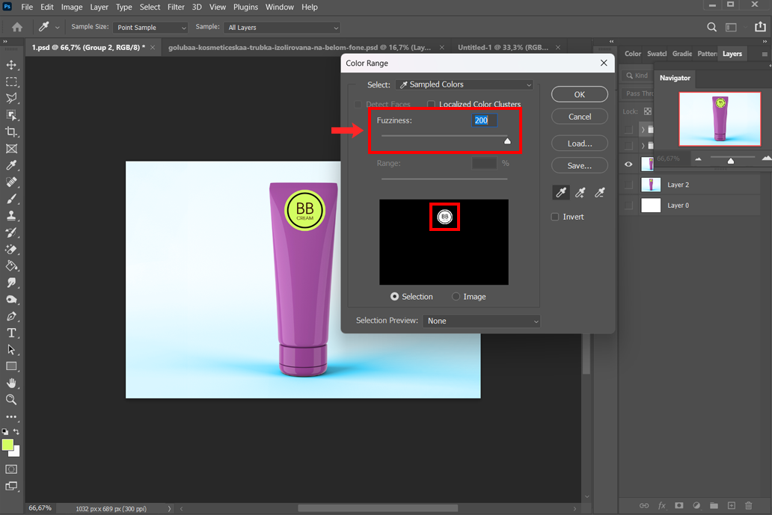Select the Pen tool
772x515 pixels.
11,316
